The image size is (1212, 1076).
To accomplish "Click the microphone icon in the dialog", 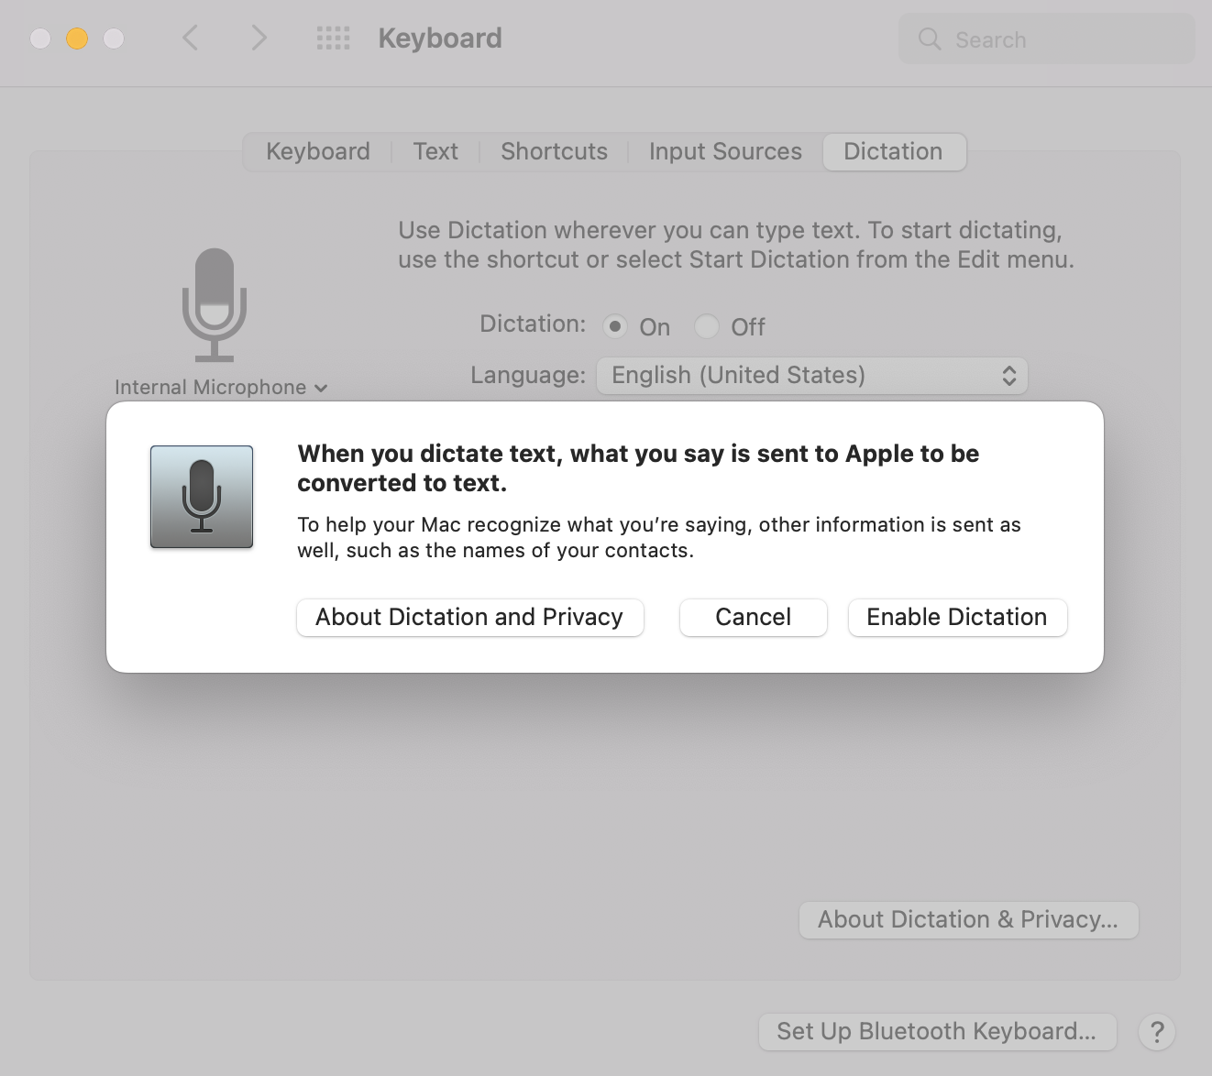I will pyautogui.click(x=201, y=497).
